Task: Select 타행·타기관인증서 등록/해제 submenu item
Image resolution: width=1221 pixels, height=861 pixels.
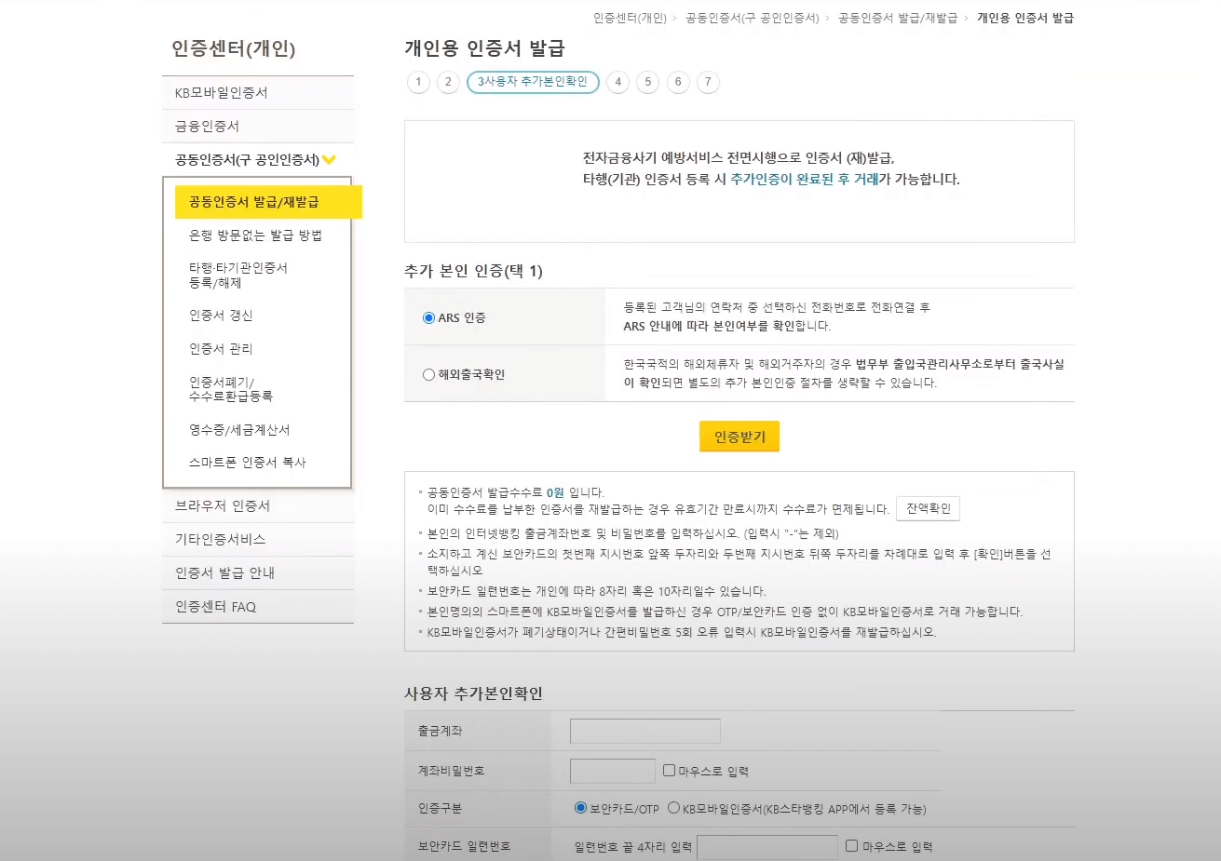Action: [238, 276]
